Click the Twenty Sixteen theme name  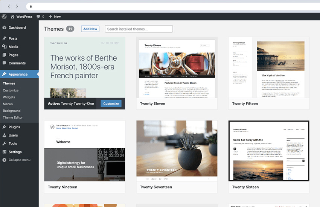245,187
